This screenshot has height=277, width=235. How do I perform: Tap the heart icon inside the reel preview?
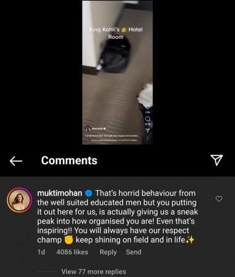(x=148, y=106)
